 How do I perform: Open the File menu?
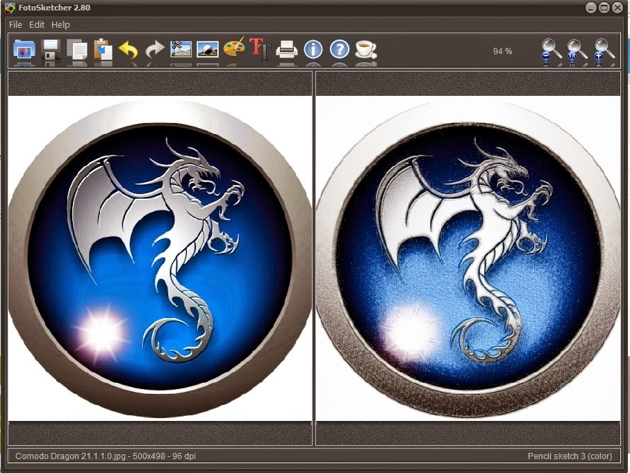tap(16, 24)
